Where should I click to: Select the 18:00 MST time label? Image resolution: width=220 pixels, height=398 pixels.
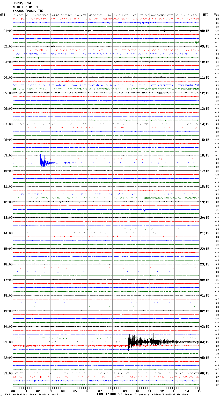pos(8,296)
